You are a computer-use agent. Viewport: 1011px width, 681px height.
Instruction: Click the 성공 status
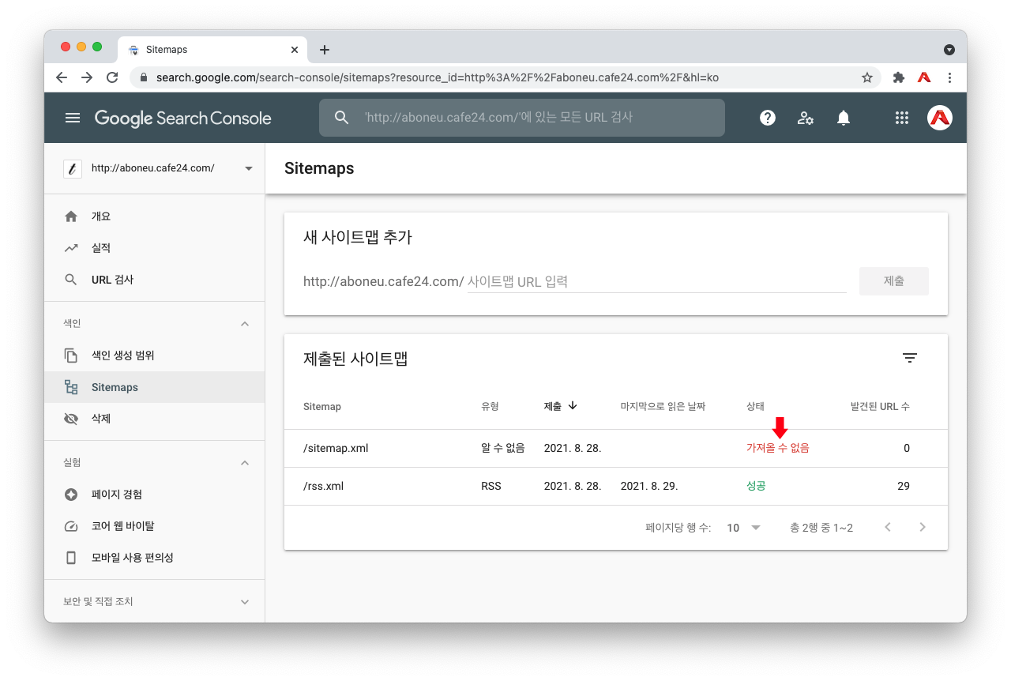(756, 486)
